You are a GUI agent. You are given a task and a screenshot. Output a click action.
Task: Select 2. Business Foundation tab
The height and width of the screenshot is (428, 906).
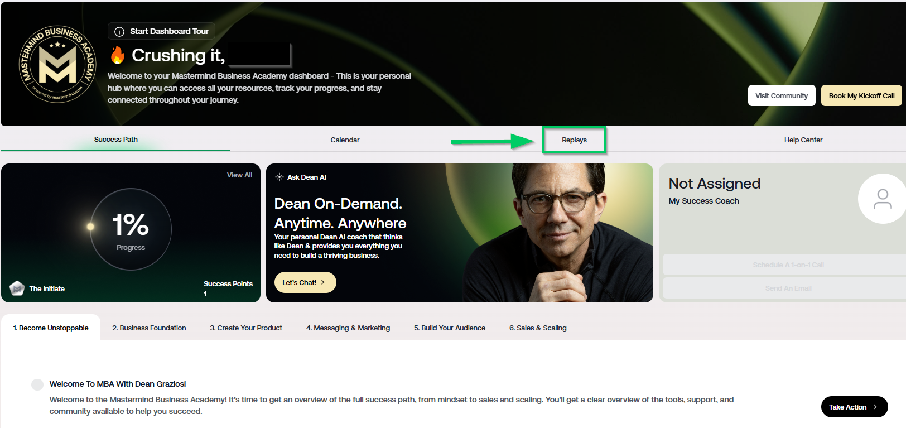point(149,328)
